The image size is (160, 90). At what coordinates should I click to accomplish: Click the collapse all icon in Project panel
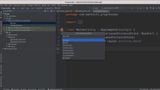48,11
